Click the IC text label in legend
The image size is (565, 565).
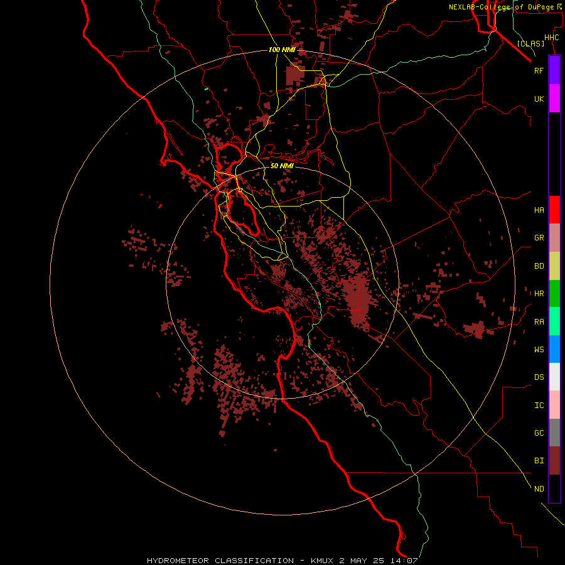[539, 406]
